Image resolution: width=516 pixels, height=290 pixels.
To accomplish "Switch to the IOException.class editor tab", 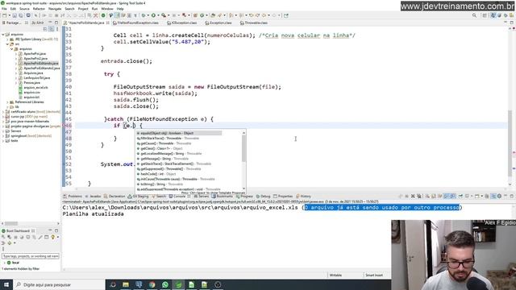I will 182,23.
